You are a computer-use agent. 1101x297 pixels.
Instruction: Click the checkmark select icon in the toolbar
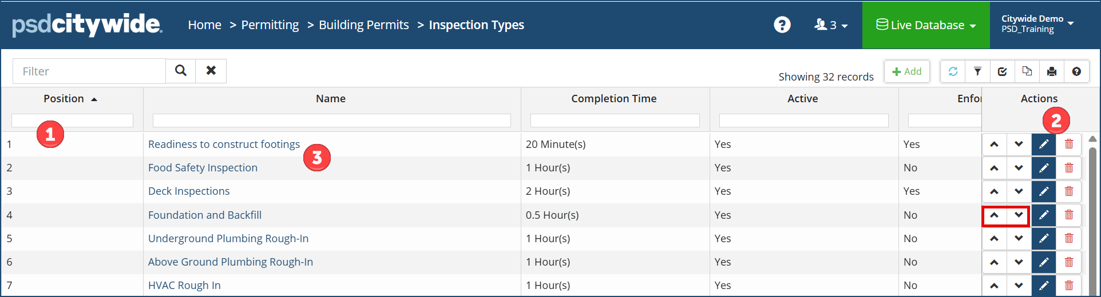1002,71
